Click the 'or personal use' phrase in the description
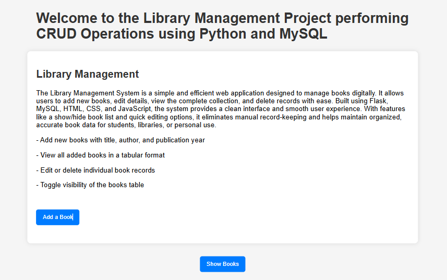Viewport: 447px width, 280px height. tap(191, 125)
